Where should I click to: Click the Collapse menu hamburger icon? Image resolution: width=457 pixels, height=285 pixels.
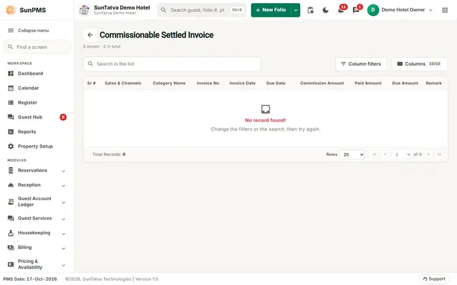point(11,30)
